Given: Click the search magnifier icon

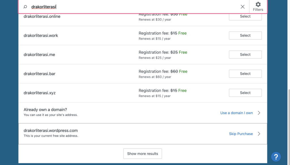Looking at the screenshot, I should pyautogui.click(x=25, y=7).
